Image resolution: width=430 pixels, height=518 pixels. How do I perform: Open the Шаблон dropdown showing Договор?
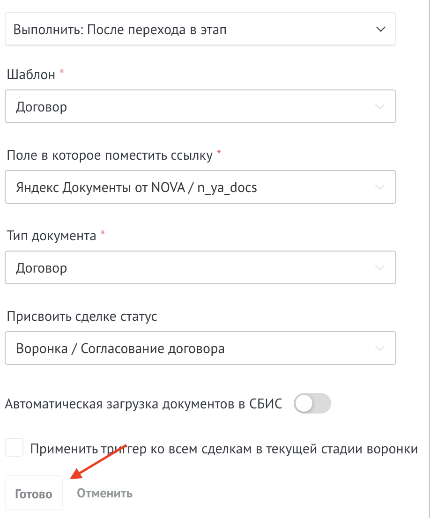click(x=200, y=106)
